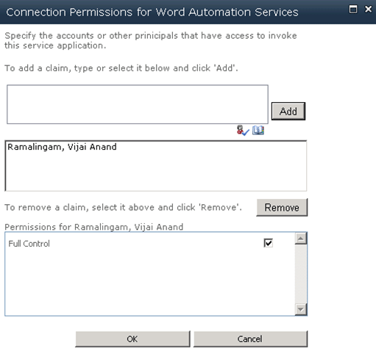
Task: Close the Connection Permissions dialog
Action: 368,10
